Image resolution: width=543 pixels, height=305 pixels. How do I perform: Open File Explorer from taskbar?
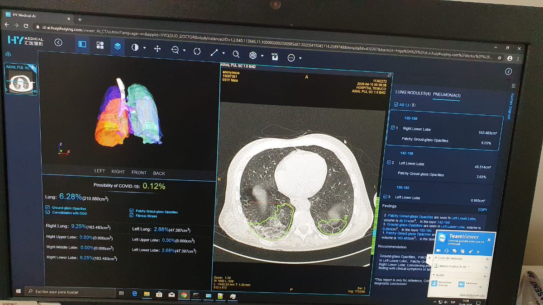point(147,295)
